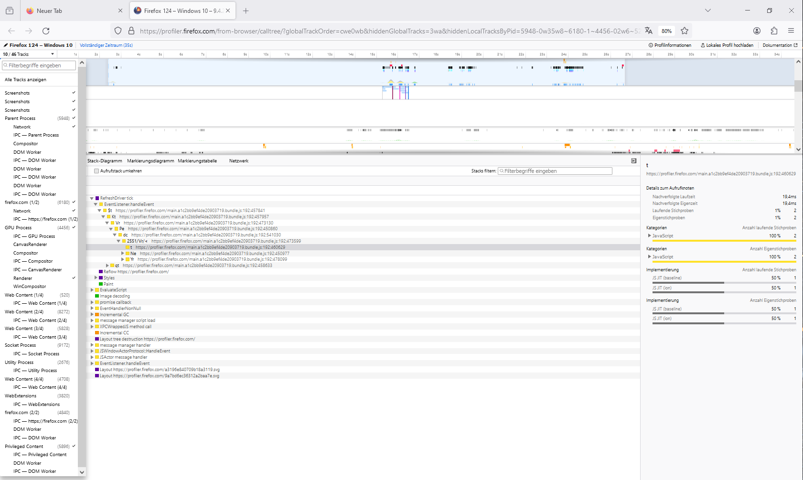Viewport: 803px width, 480px height.
Task: Switch to the Netzwerk tab
Action: [238, 161]
